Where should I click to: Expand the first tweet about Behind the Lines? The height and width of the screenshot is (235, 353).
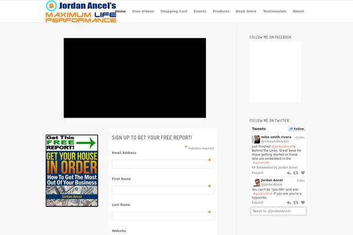[x=258, y=173]
